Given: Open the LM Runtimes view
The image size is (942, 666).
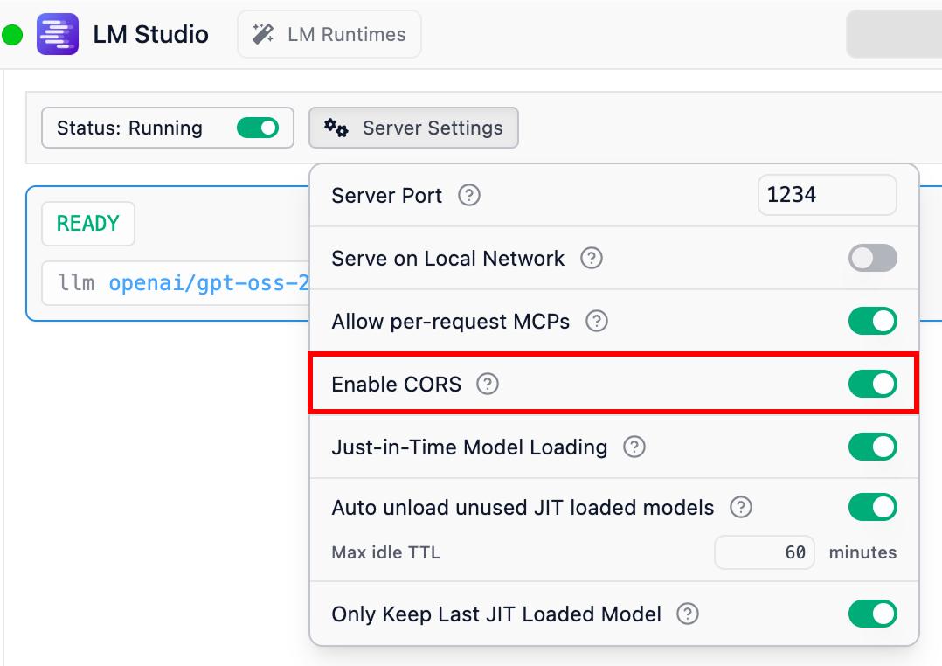Looking at the screenshot, I should [329, 34].
